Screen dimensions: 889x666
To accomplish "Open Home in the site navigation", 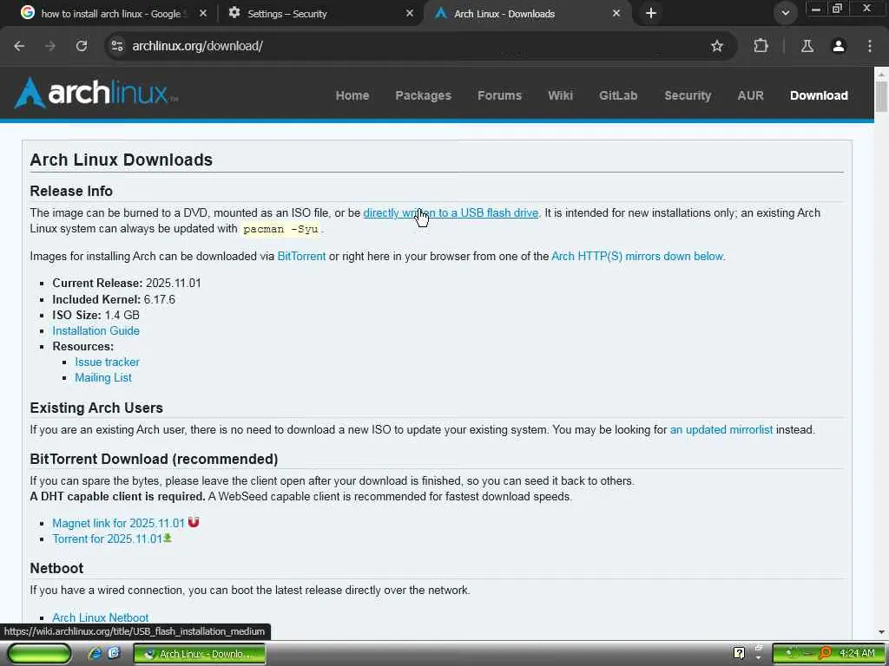I will pos(352,95).
